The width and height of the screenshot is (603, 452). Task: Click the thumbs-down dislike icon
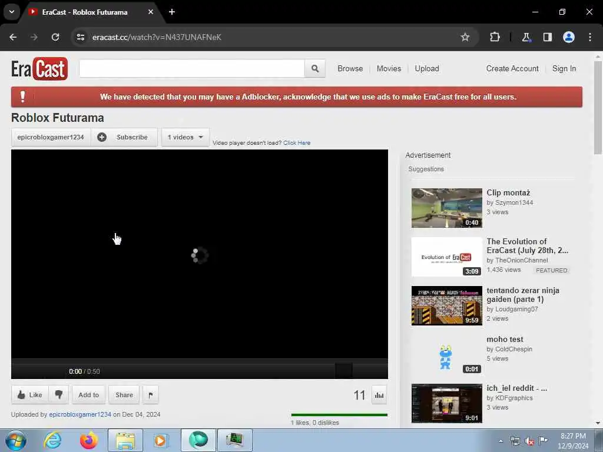[x=59, y=395]
